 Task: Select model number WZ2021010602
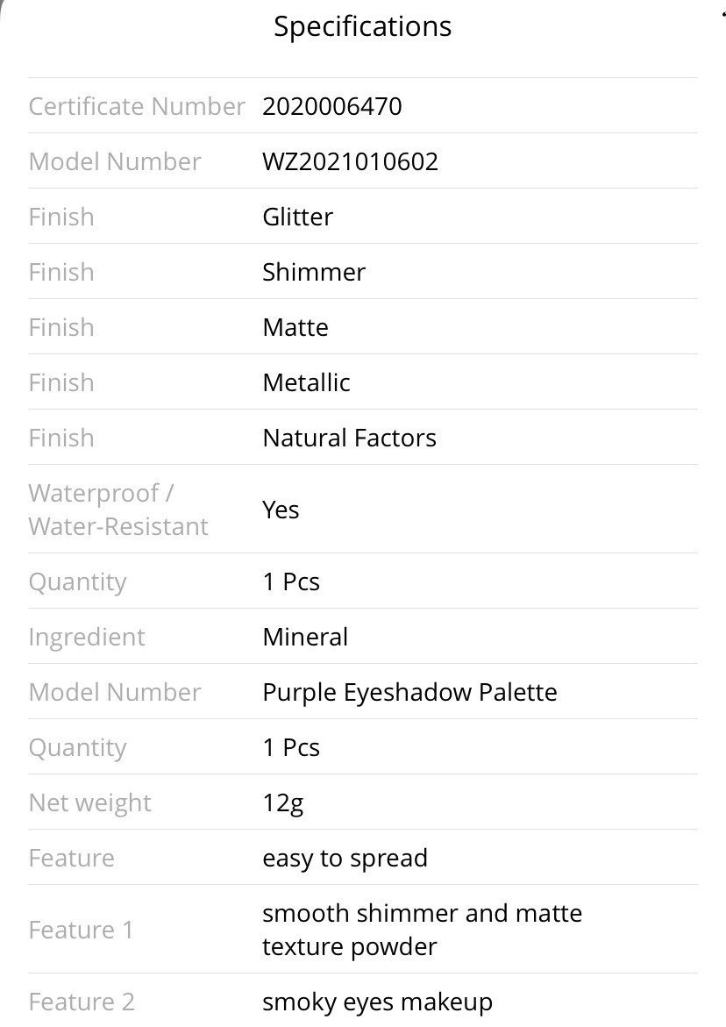click(350, 161)
